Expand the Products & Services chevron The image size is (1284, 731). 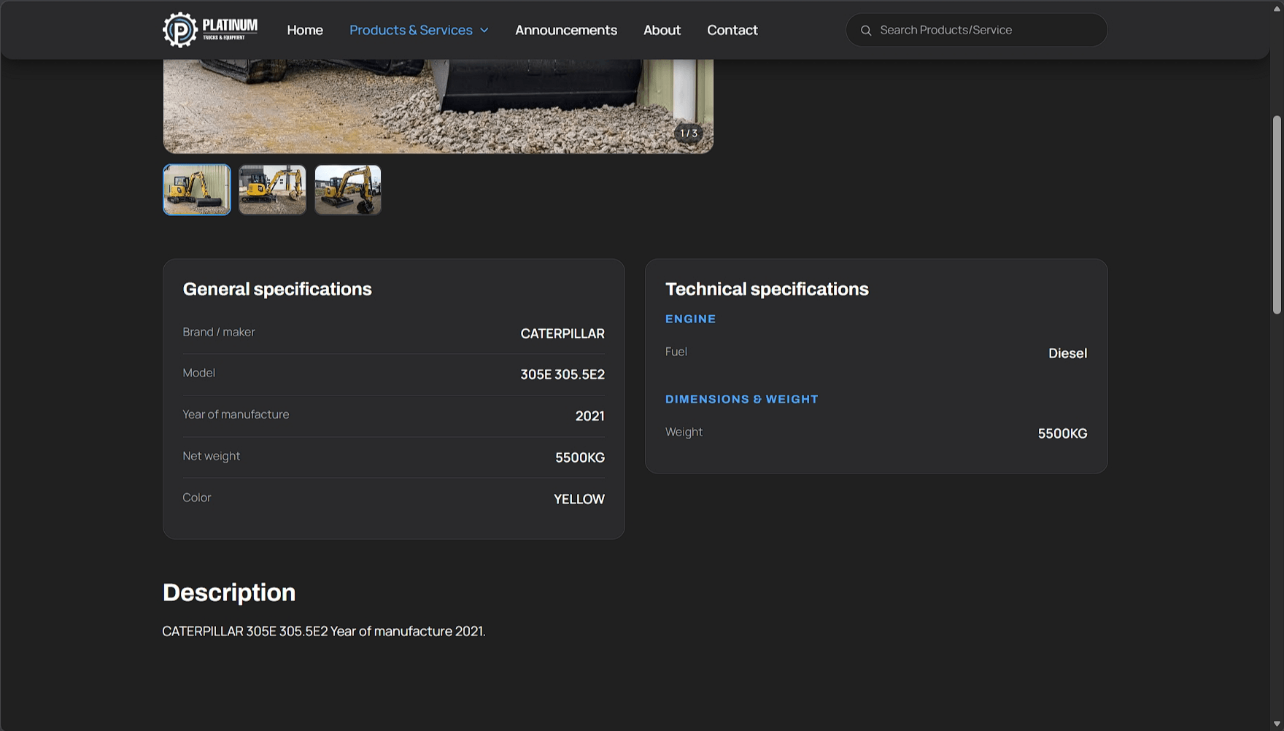(484, 31)
